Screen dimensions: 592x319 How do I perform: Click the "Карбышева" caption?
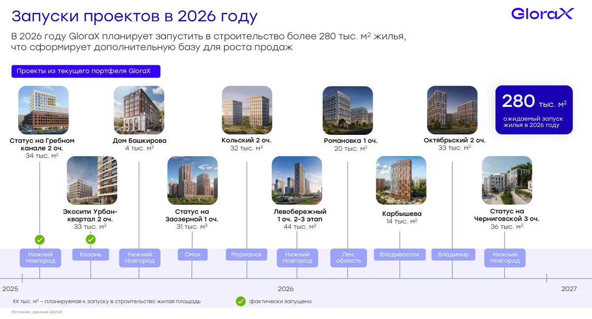point(402,214)
